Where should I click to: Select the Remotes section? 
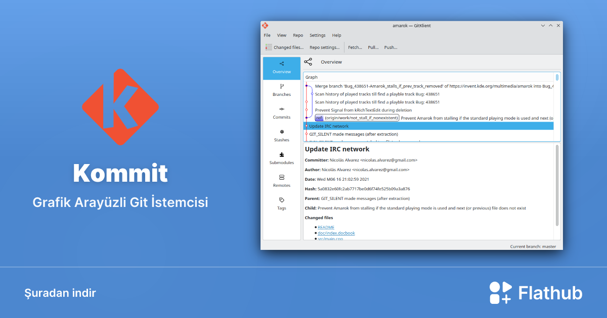click(281, 182)
